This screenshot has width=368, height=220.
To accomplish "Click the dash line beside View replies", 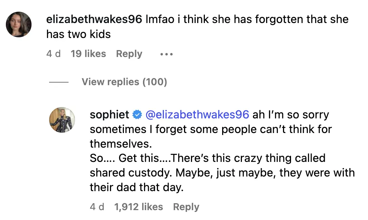I will coord(59,82).
